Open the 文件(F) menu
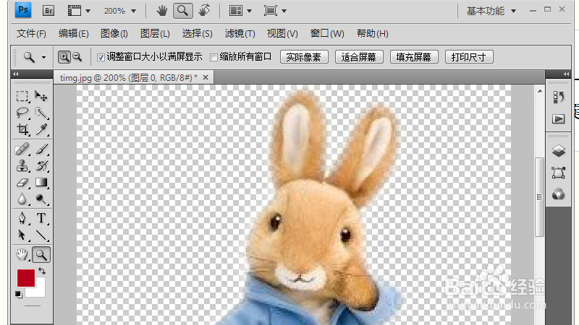This screenshot has width=579, height=325. [31, 33]
